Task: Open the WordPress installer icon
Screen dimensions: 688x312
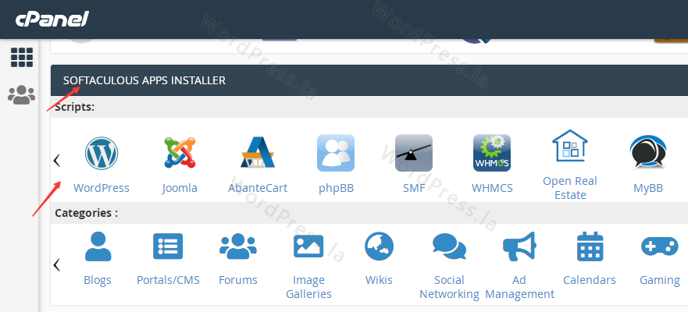Action: tap(101, 154)
